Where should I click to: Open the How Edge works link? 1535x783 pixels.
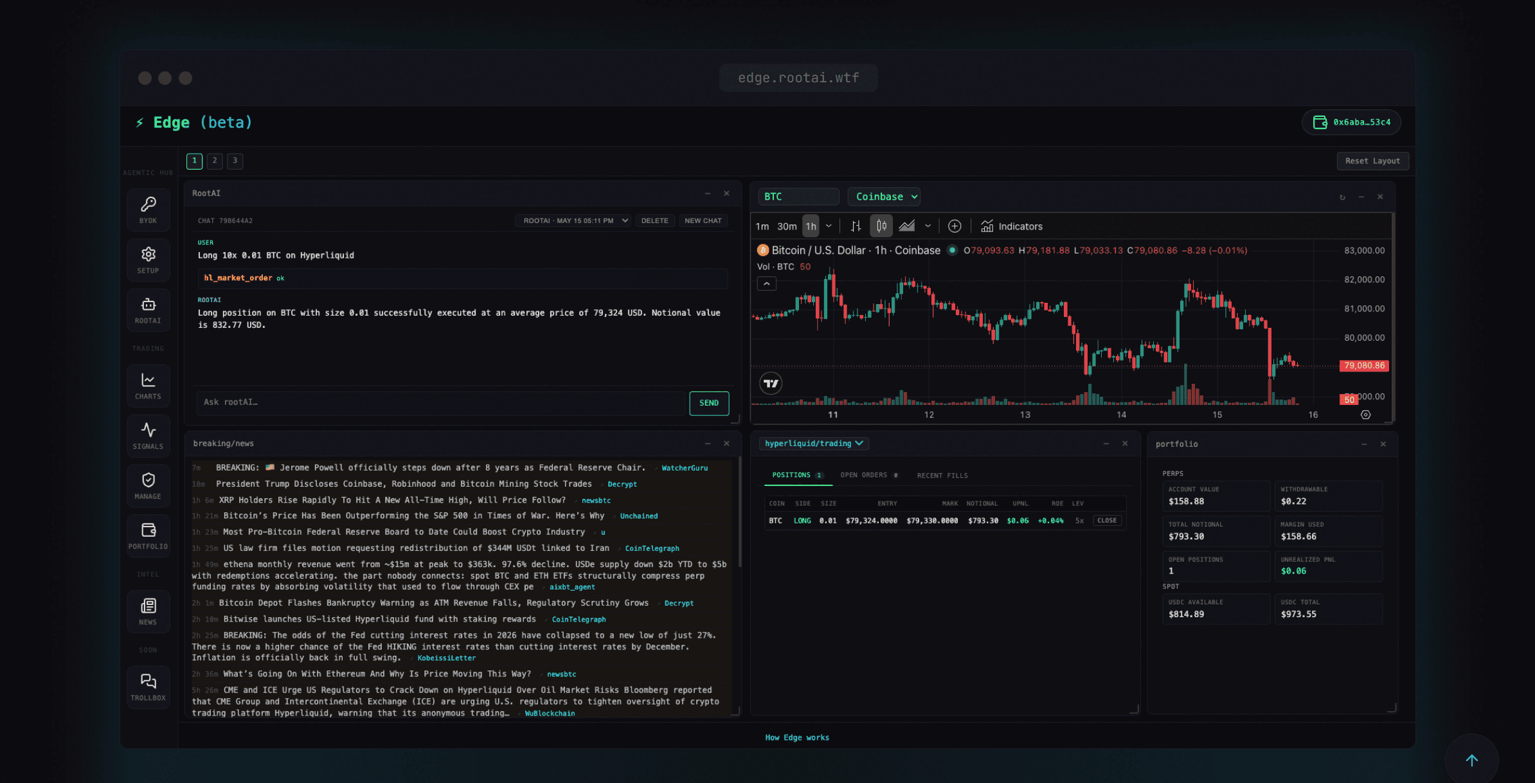coord(797,737)
